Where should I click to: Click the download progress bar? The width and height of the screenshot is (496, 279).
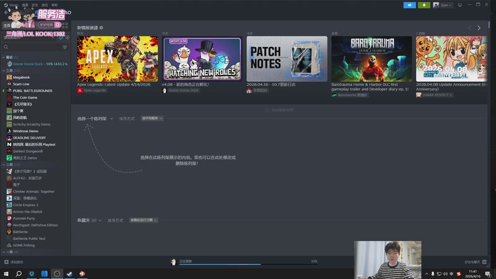(x=249, y=264)
